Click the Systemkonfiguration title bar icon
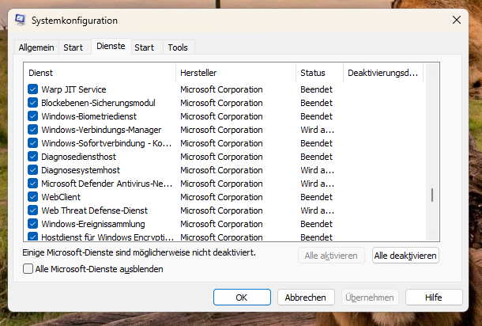Screen dimensions: 482x326 click(x=21, y=21)
